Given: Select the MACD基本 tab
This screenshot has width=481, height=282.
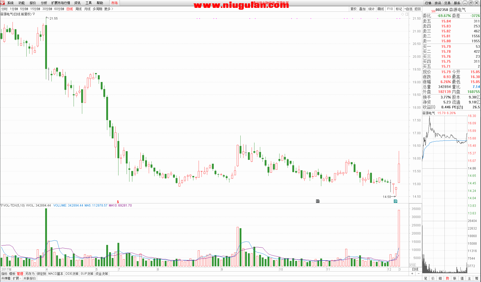Looking at the screenshot, I should (x=56, y=274).
